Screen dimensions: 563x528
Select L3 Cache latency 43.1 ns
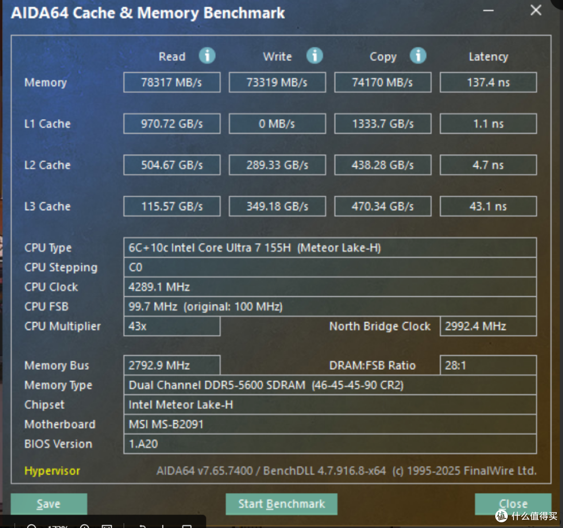click(488, 206)
